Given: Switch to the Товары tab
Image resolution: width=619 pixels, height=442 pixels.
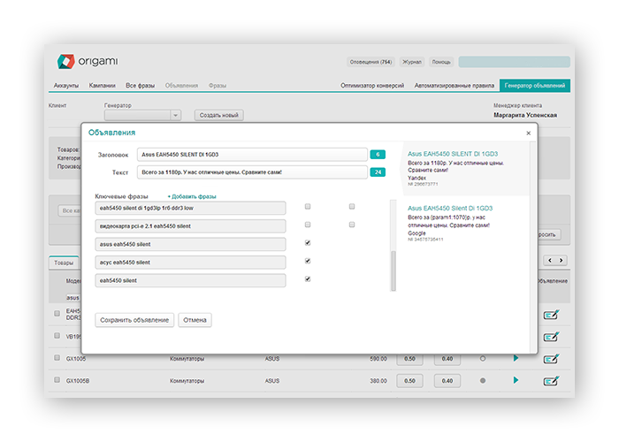Looking at the screenshot, I should [64, 263].
